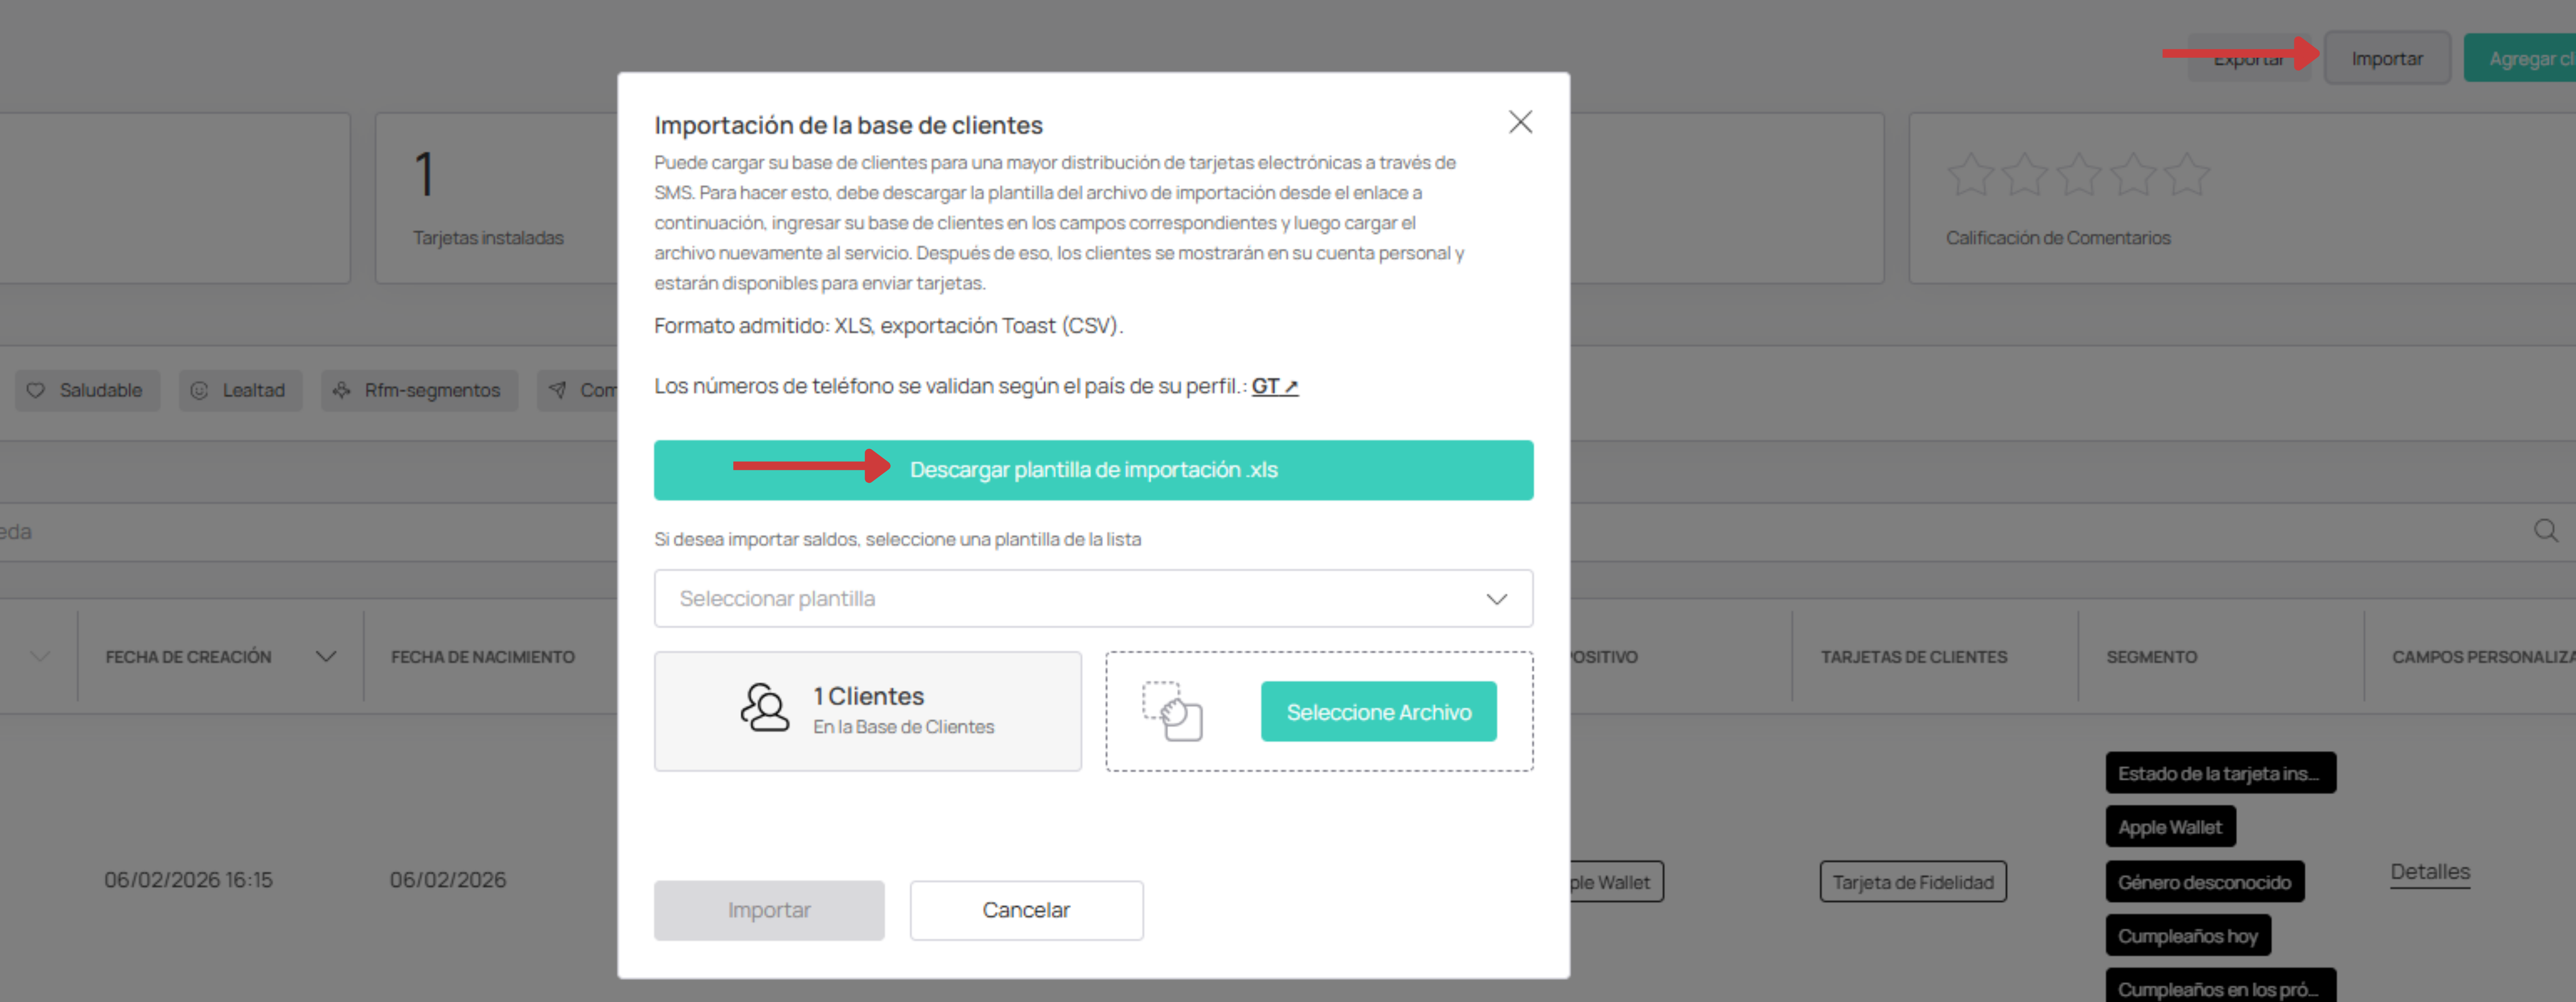Close the client import dialog
The height and width of the screenshot is (1002, 2576).
click(x=1520, y=122)
